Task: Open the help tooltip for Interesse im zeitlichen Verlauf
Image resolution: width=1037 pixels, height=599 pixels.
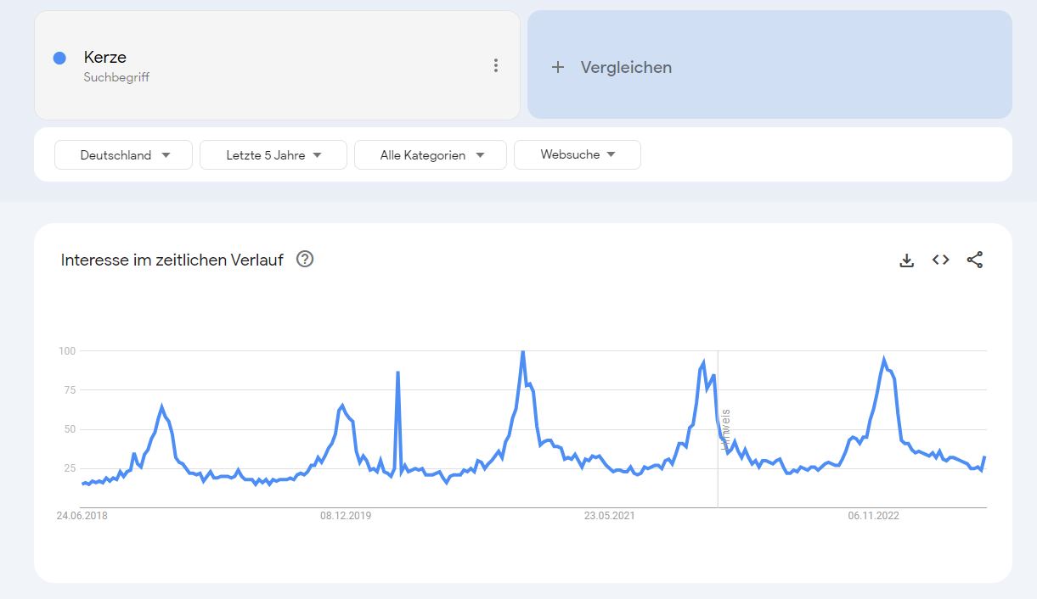Action: pyautogui.click(x=304, y=260)
